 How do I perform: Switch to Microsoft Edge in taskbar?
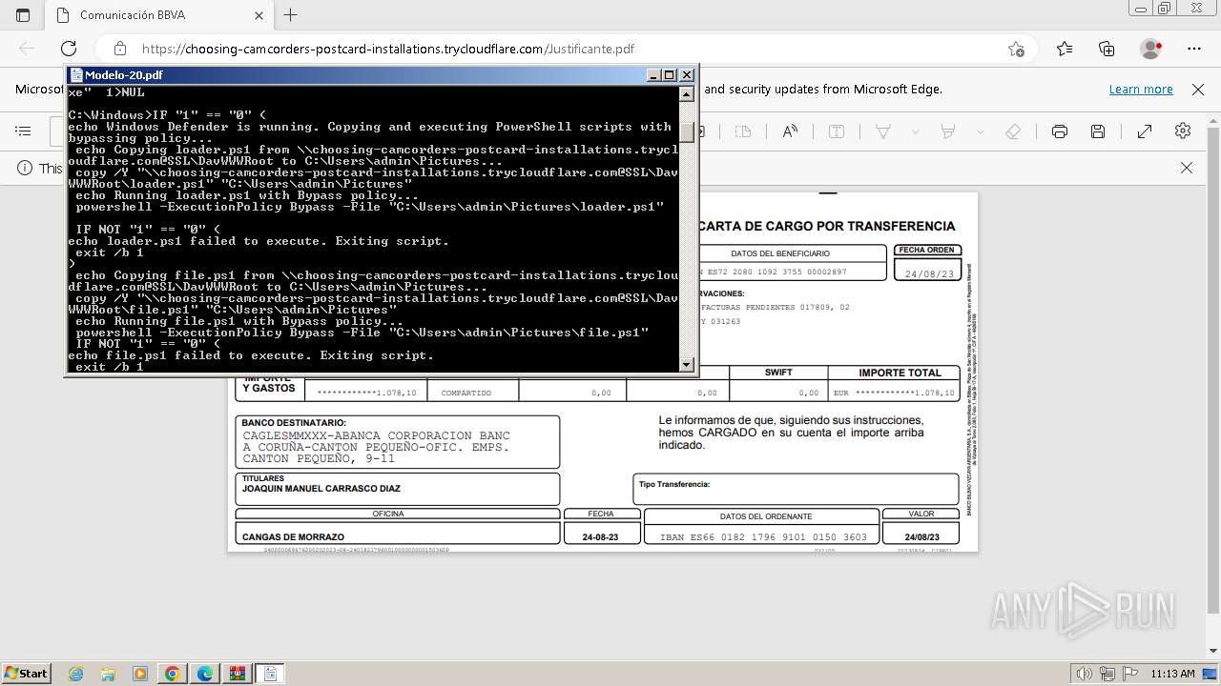tap(205, 674)
